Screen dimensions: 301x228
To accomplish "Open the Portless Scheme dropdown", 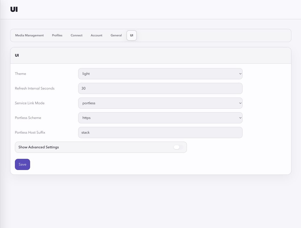I will point(160,118).
